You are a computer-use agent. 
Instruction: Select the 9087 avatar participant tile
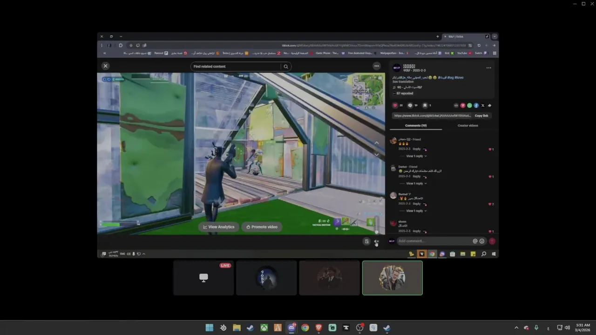click(266, 278)
